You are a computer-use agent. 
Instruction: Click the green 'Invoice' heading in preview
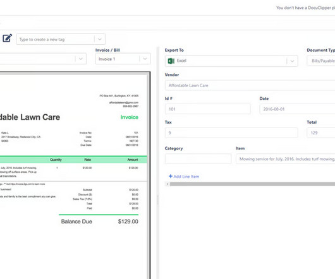(x=129, y=117)
